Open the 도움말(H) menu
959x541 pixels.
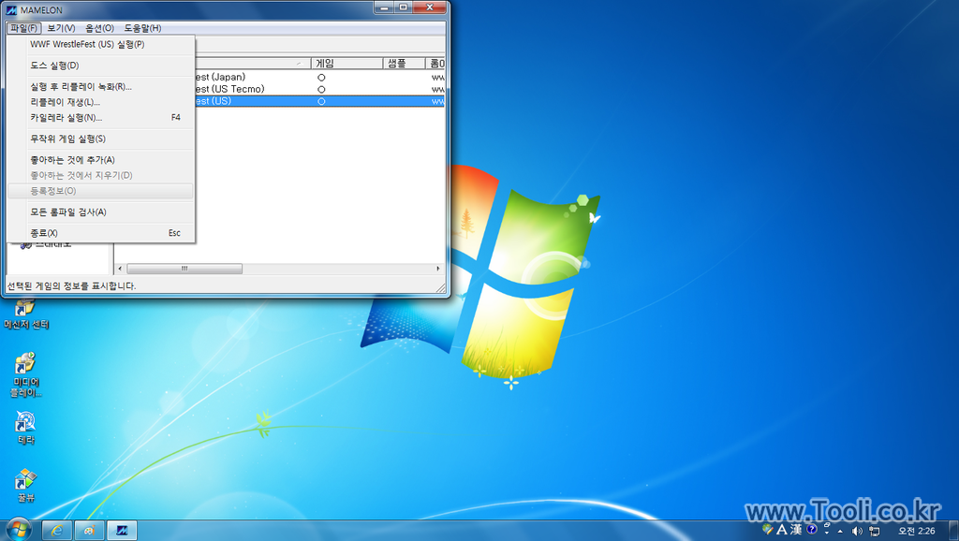pyautogui.click(x=142, y=28)
